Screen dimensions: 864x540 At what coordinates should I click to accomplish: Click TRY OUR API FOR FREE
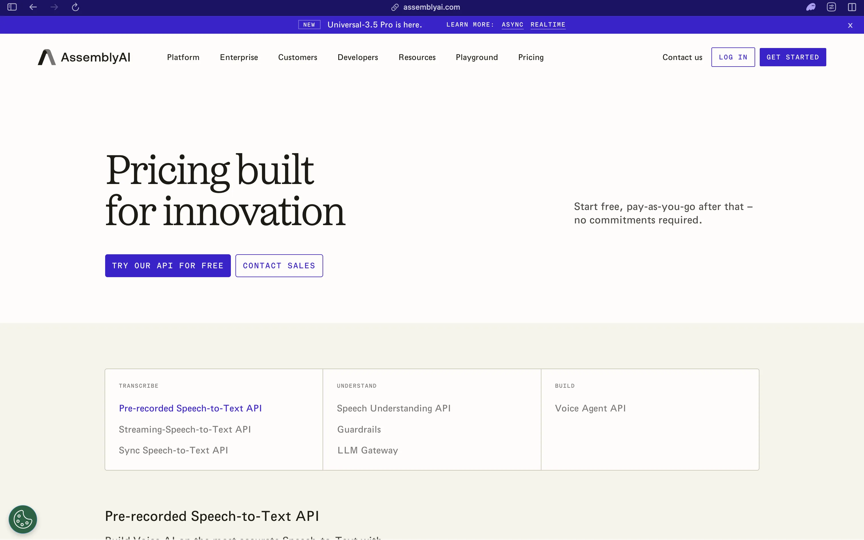[x=168, y=266]
